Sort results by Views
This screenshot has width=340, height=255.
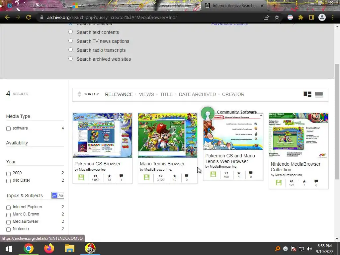(146, 94)
